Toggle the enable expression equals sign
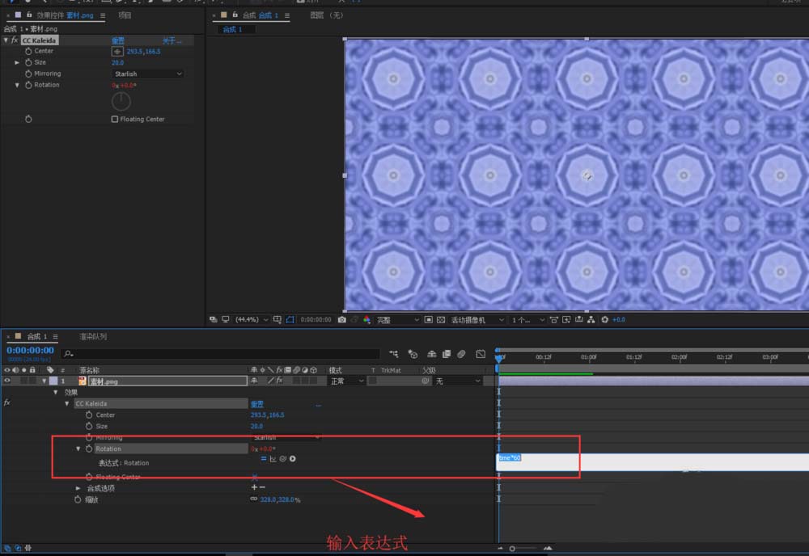This screenshot has height=556, width=809. point(264,459)
